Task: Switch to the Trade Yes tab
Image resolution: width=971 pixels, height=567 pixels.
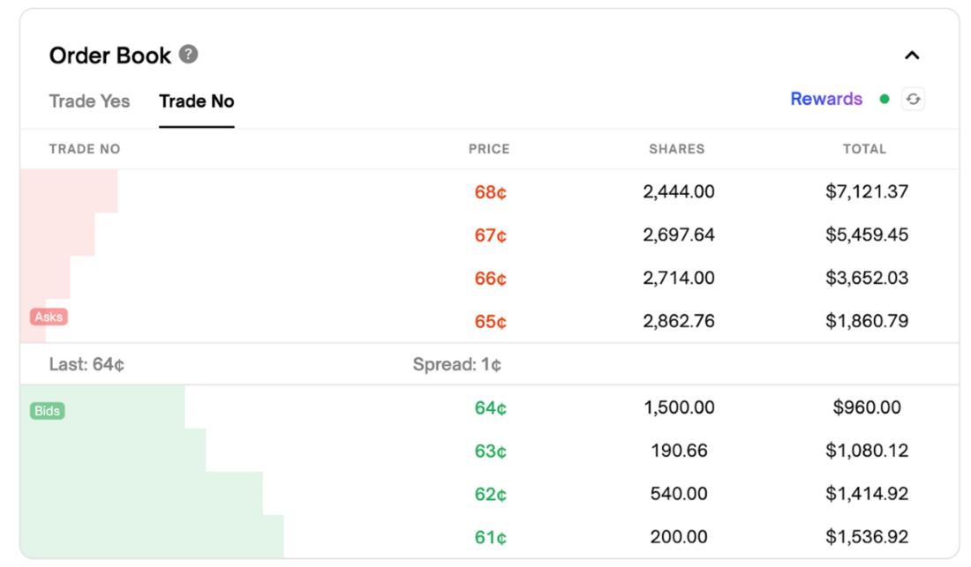Action: click(89, 101)
